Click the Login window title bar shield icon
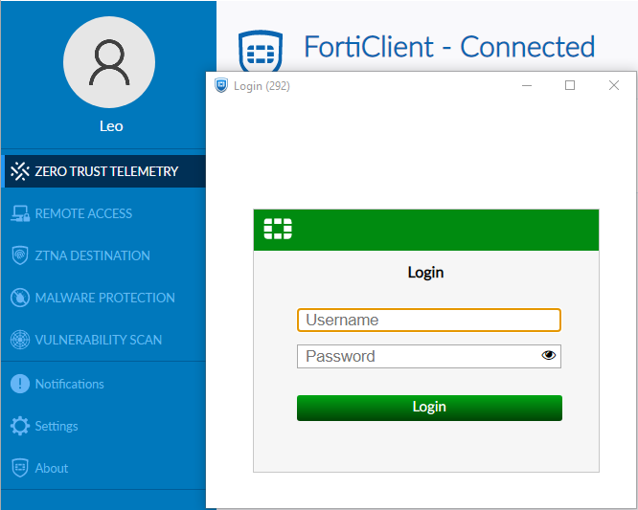Viewport: 638px width, 510px height. click(221, 85)
